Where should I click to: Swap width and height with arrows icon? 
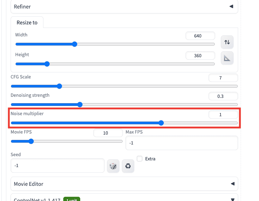point(227,42)
